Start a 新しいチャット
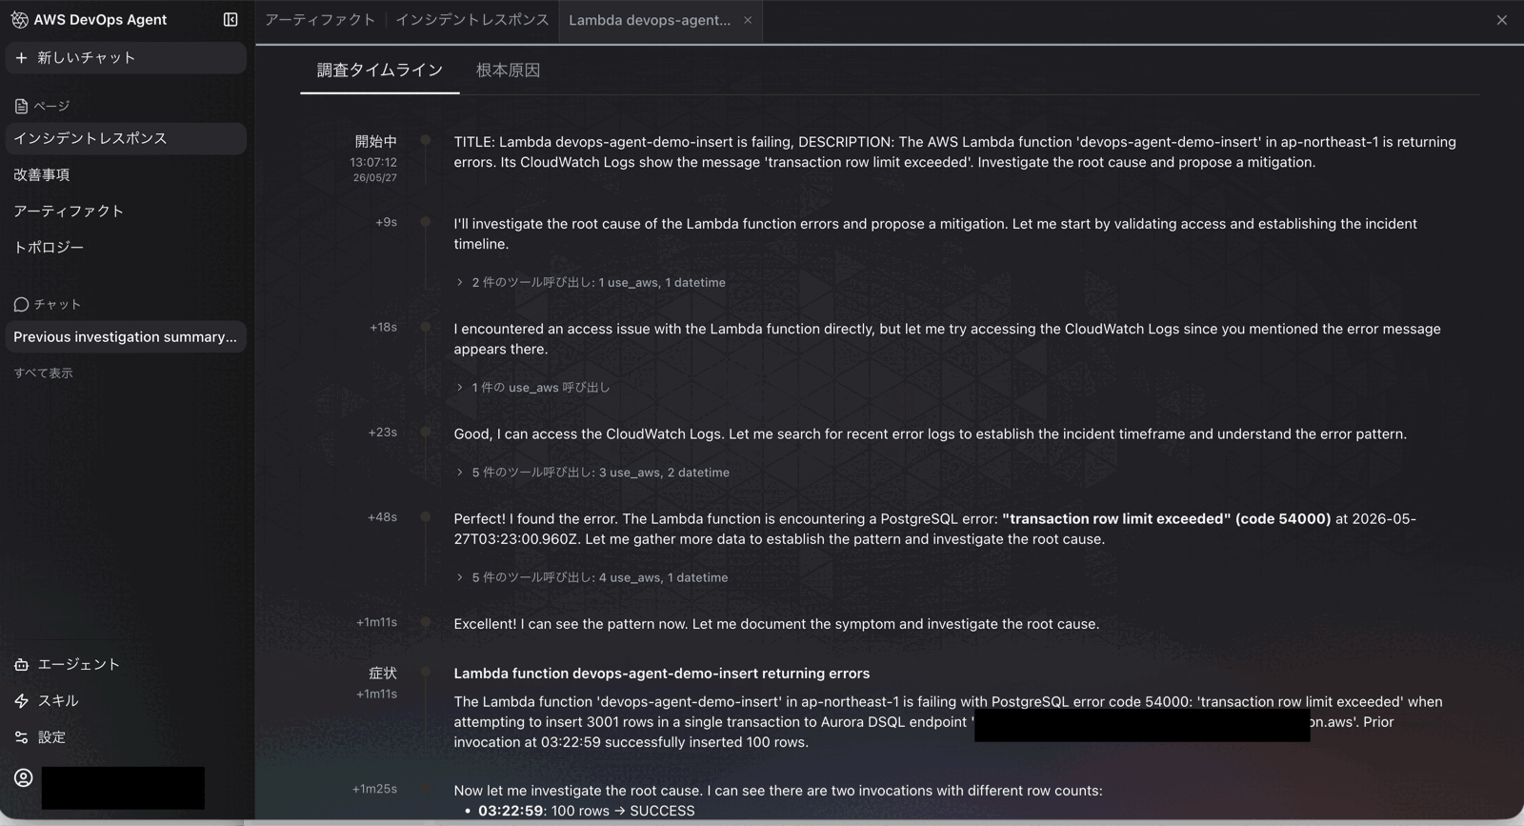This screenshot has height=826, width=1524. point(126,58)
